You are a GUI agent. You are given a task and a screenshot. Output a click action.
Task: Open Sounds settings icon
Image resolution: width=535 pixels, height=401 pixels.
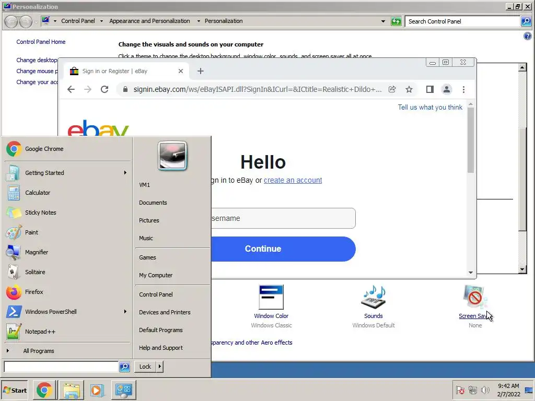373,297
